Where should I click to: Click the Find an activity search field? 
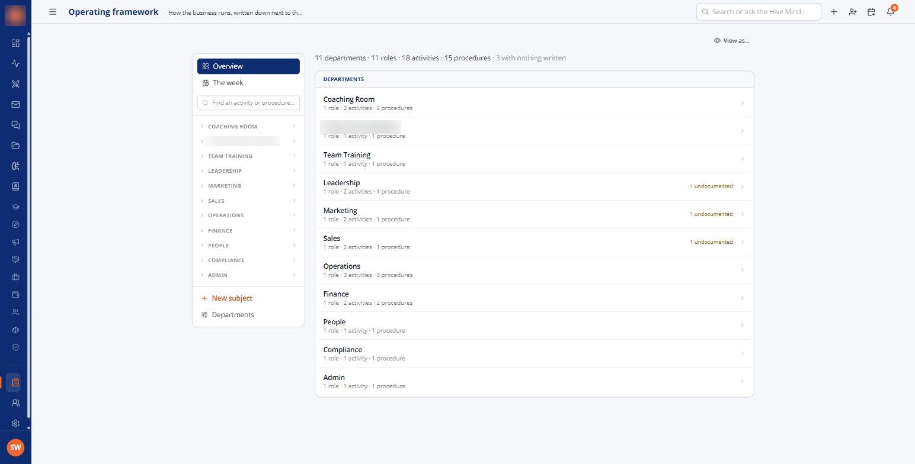pyautogui.click(x=248, y=103)
